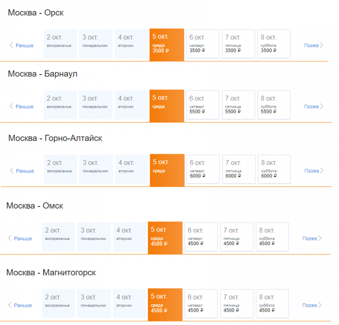Pick 4 окт. вторник in the Магнитогорск row

coord(130,304)
